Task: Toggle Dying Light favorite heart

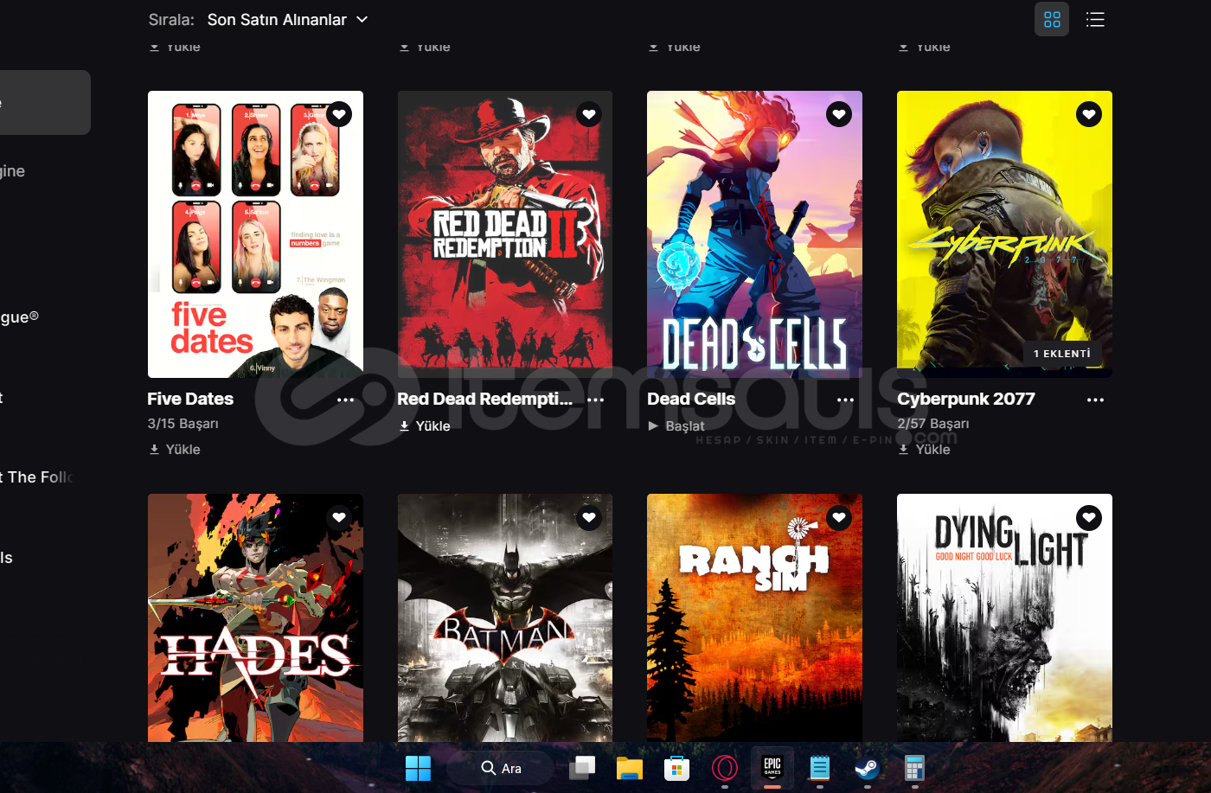Action: click(1089, 518)
